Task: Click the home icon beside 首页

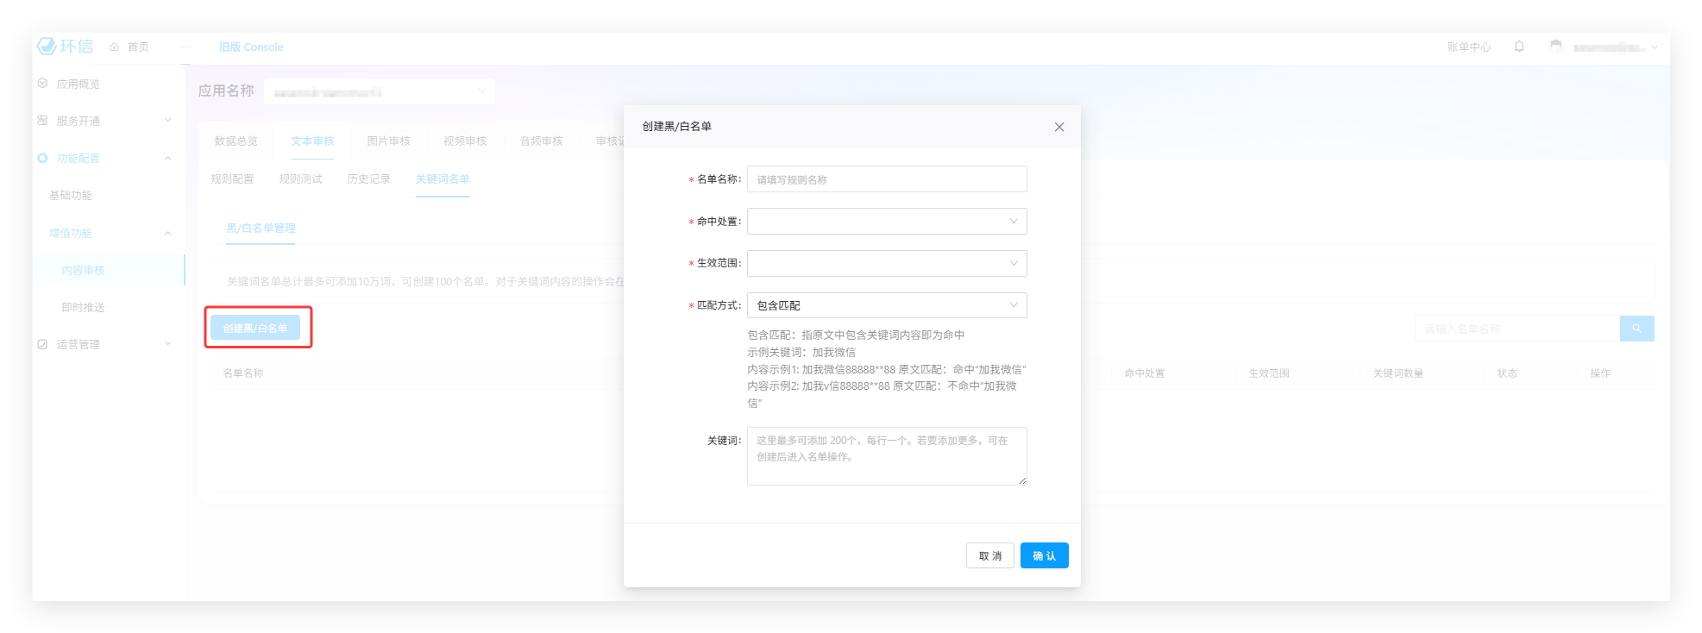Action: [114, 47]
